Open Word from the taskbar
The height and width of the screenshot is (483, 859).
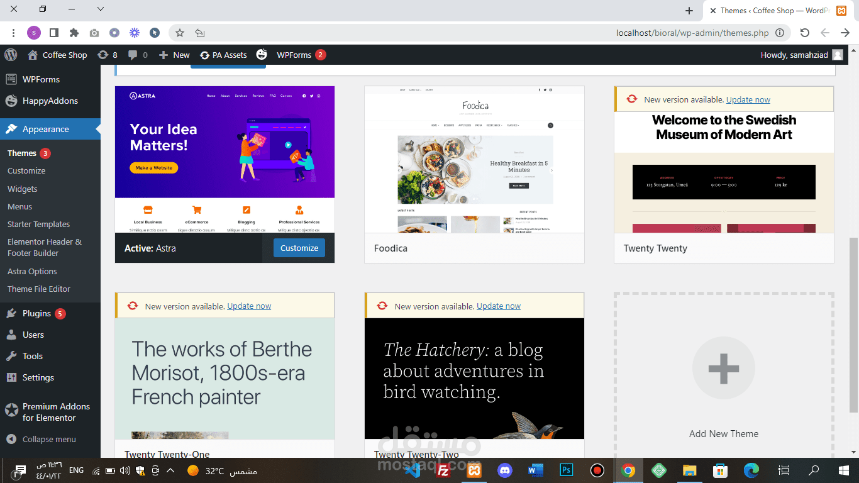click(x=536, y=470)
